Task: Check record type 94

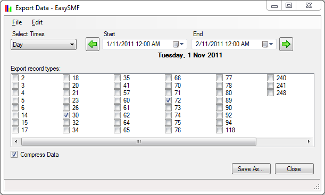Action: pyautogui.click(x=219, y=123)
